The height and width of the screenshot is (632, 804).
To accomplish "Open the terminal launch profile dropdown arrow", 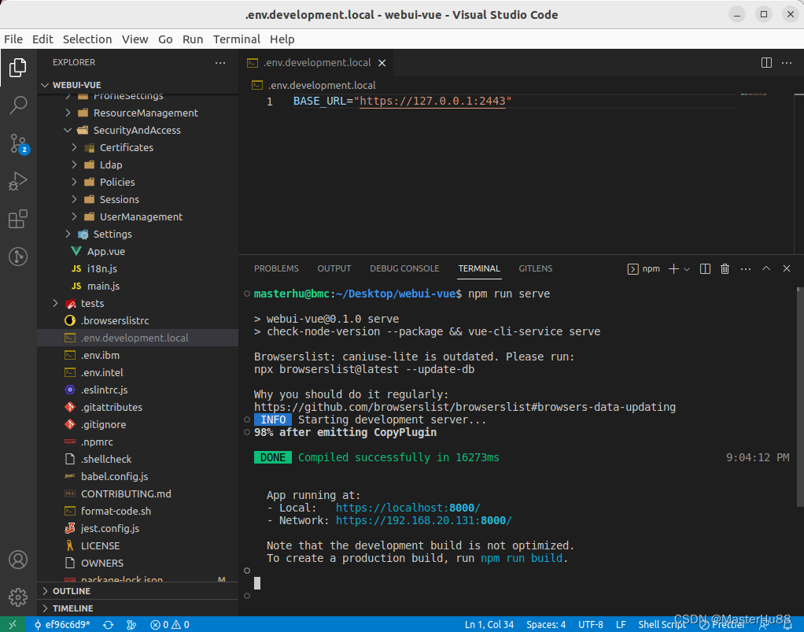I will pyautogui.click(x=686, y=268).
